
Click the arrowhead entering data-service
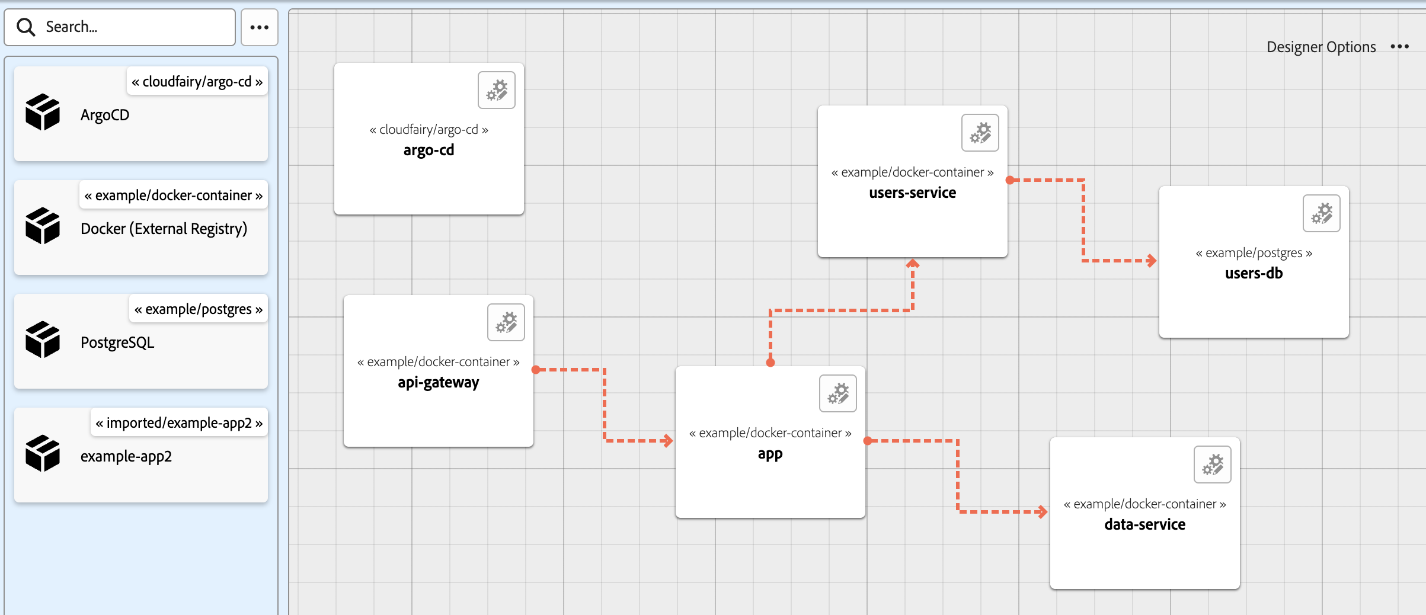pos(1043,512)
